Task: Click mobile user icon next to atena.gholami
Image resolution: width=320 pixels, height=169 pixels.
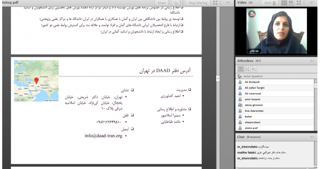Action: [240, 105]
